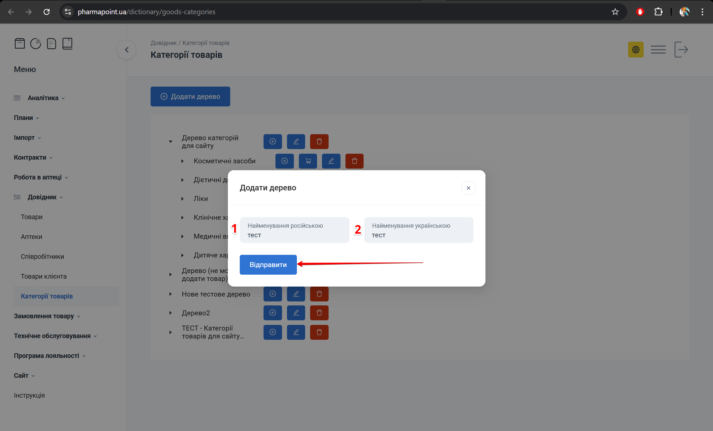The image size is (713, 431).
Task: Delete the Дерево2 tree with trash icon
Action: point(319,313)
